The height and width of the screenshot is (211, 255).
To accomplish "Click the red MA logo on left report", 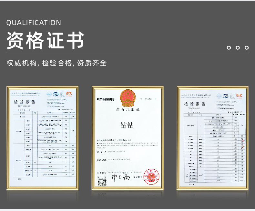I will pyautogui.click(x=69, y=94).
